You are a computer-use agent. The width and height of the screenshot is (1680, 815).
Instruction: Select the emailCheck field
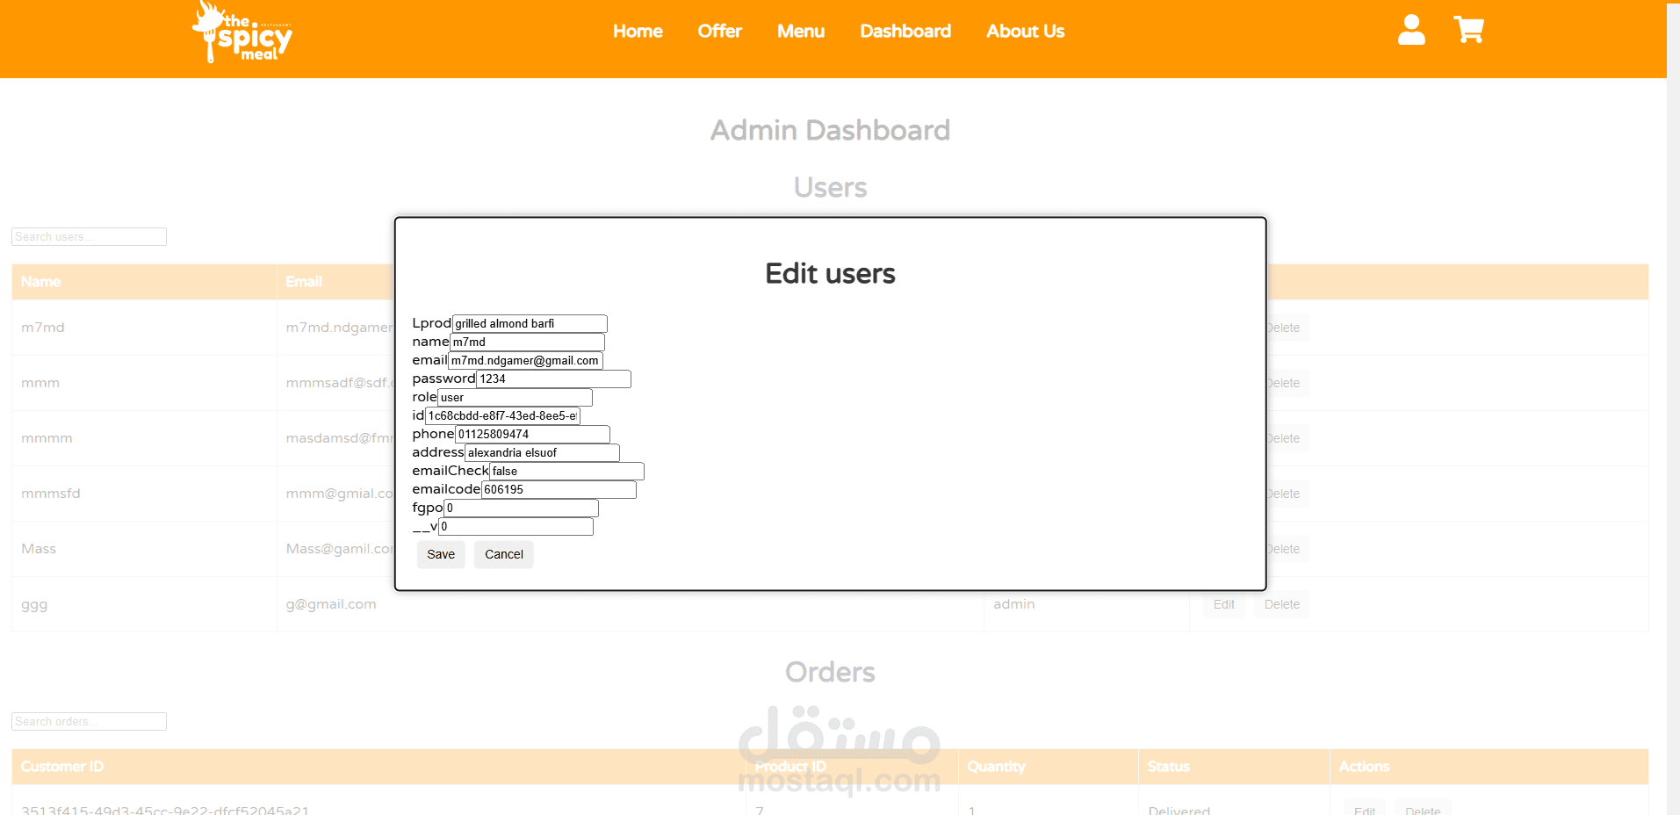coord(566,471)
